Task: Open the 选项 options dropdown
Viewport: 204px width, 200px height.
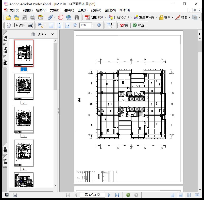Action: (42, 34)
